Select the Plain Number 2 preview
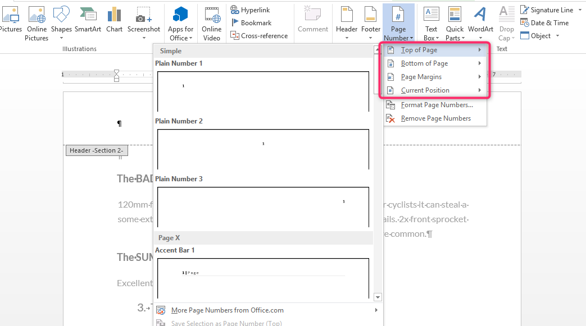The width and height of the screenshot is (586, 326). 263,149
